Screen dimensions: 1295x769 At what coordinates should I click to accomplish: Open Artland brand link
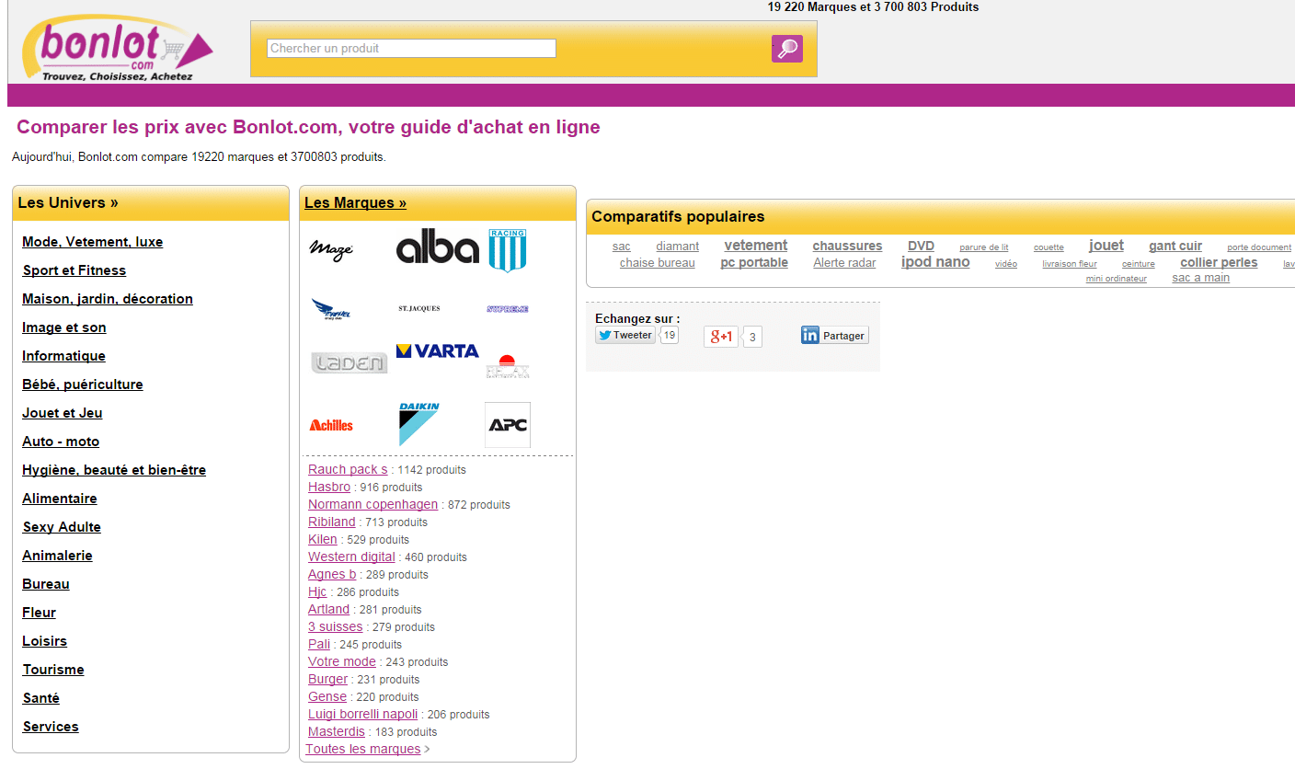click(329, 609)
